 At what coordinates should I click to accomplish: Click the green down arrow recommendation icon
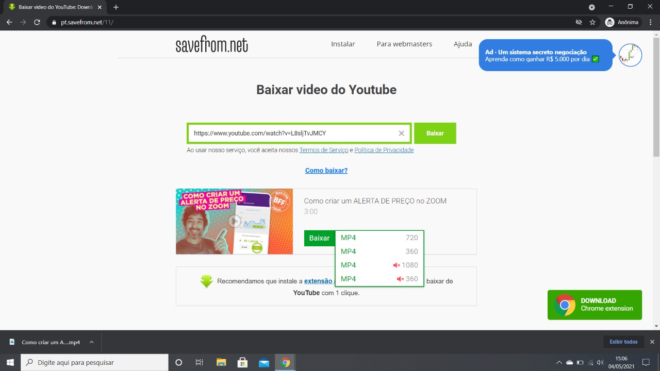pyautogui.click(x=206, y=281)
